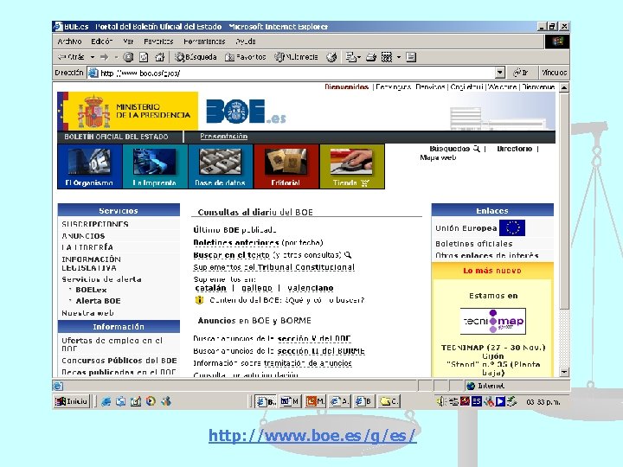The width and height of the screenshot is (623, 467).
Task: Click Último BOE publicado link
Action: coord(234,230)
